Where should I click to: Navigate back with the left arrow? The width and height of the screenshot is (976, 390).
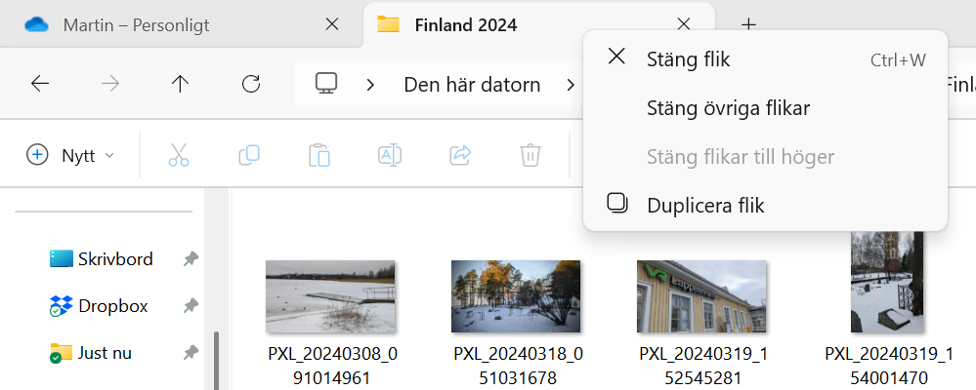40,84
